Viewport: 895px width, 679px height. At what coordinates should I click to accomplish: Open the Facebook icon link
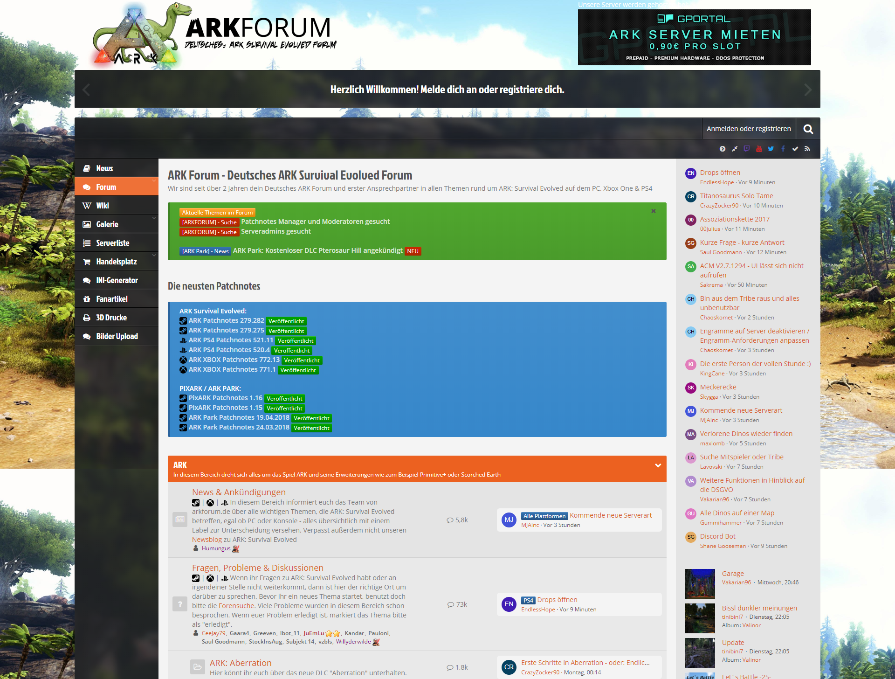coord(783,149)
